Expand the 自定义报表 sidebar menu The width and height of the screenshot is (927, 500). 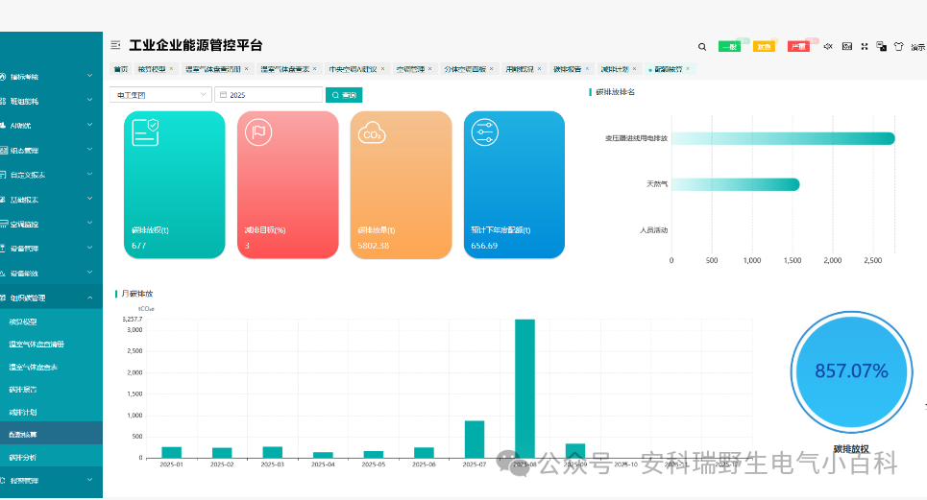pos(52,175)
